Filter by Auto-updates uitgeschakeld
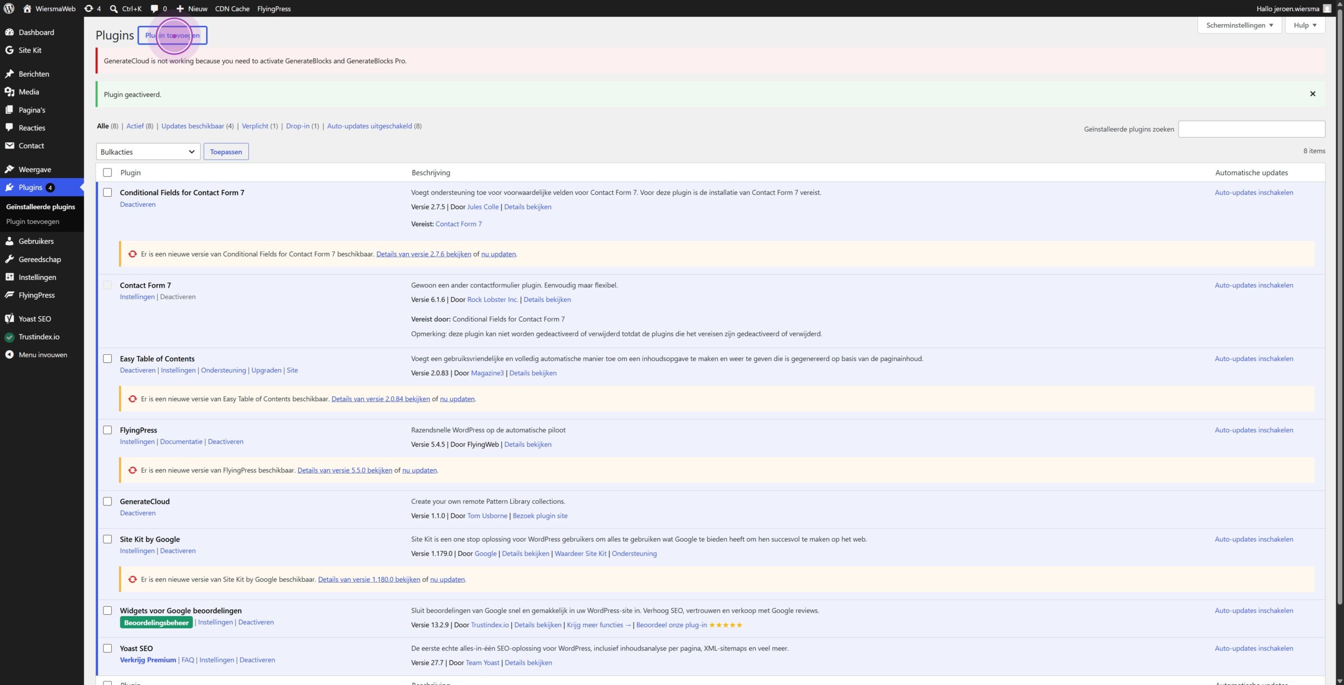Viewport: 1344px width, 685px height. point(370,126)
